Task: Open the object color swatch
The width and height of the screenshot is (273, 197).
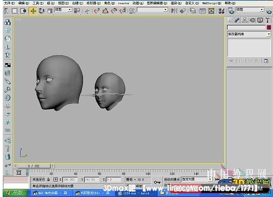Action: pos(269,28)
